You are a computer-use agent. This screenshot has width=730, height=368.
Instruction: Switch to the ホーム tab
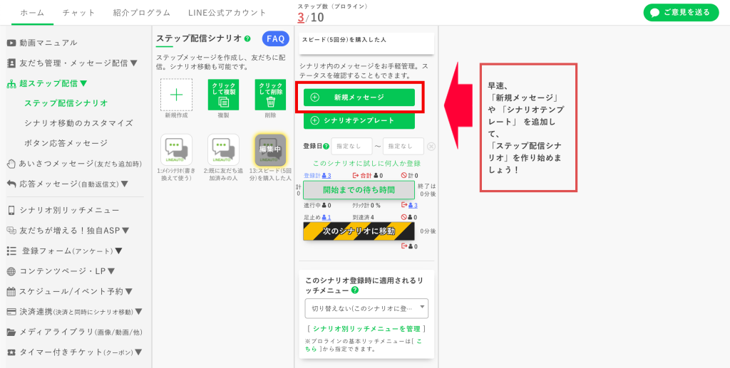33,13
